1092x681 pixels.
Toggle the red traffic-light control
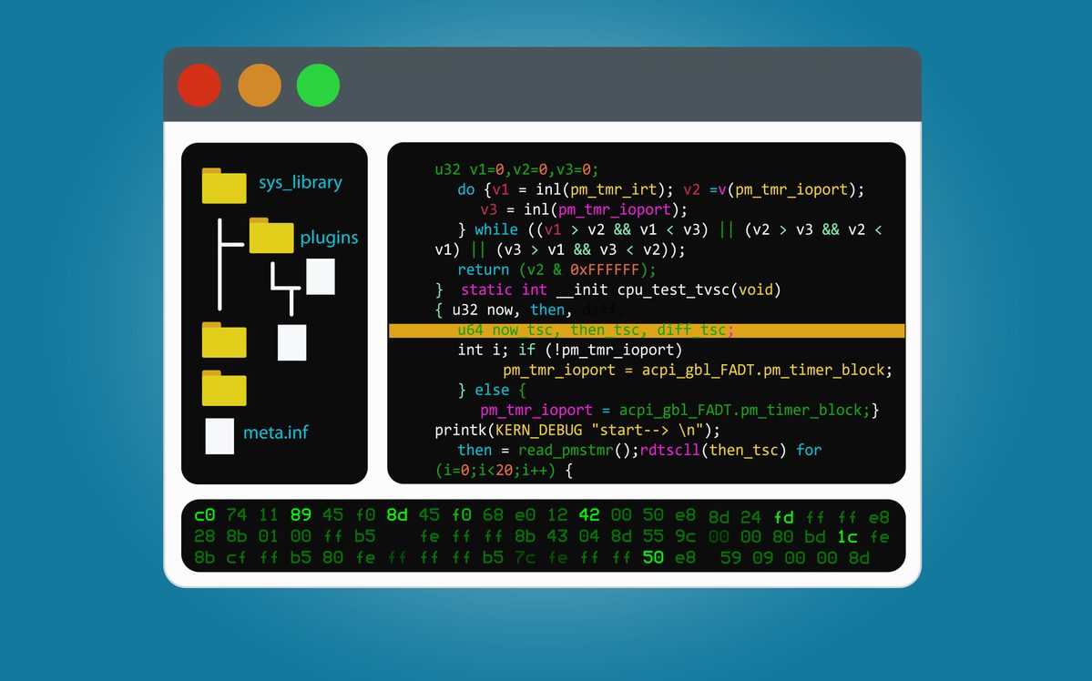pyautogui.click(x=199, y=85)
